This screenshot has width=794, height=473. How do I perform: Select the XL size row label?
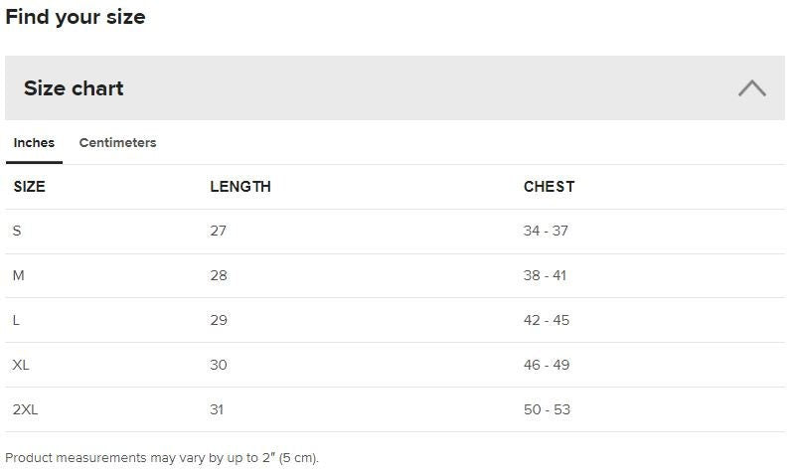[21, 365]
